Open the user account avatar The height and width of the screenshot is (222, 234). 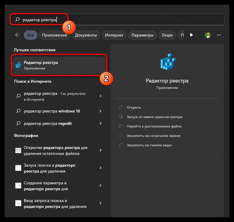click(x=208, y=35)
